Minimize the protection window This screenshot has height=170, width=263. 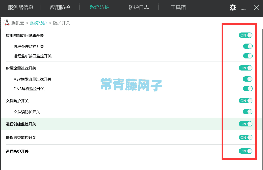click(244, 9)
